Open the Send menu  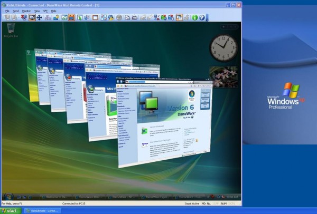pyautogui.click(x=15, y=11)
